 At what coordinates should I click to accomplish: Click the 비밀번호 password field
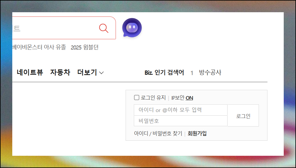point(181,121)
